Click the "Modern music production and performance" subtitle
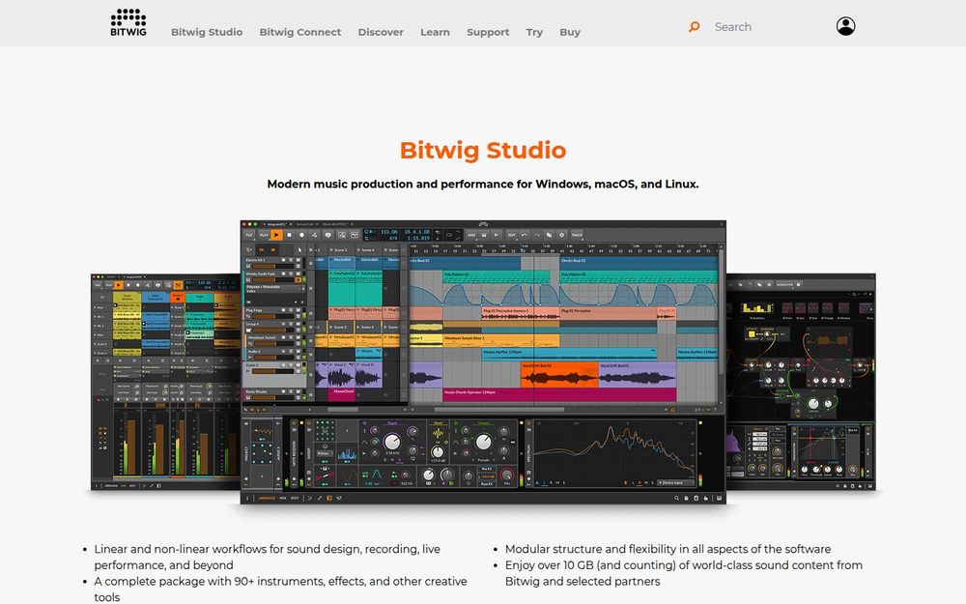The height and width of the screenshot is (604, 966). [x=483, y=184]
